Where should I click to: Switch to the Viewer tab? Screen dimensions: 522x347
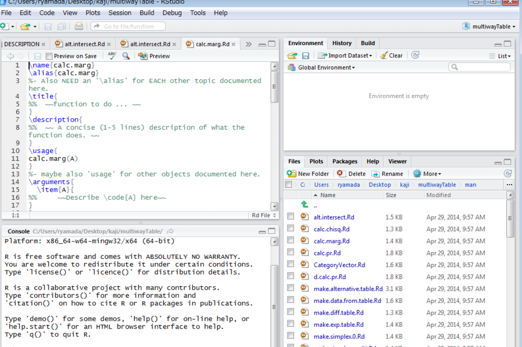[397, 162]
